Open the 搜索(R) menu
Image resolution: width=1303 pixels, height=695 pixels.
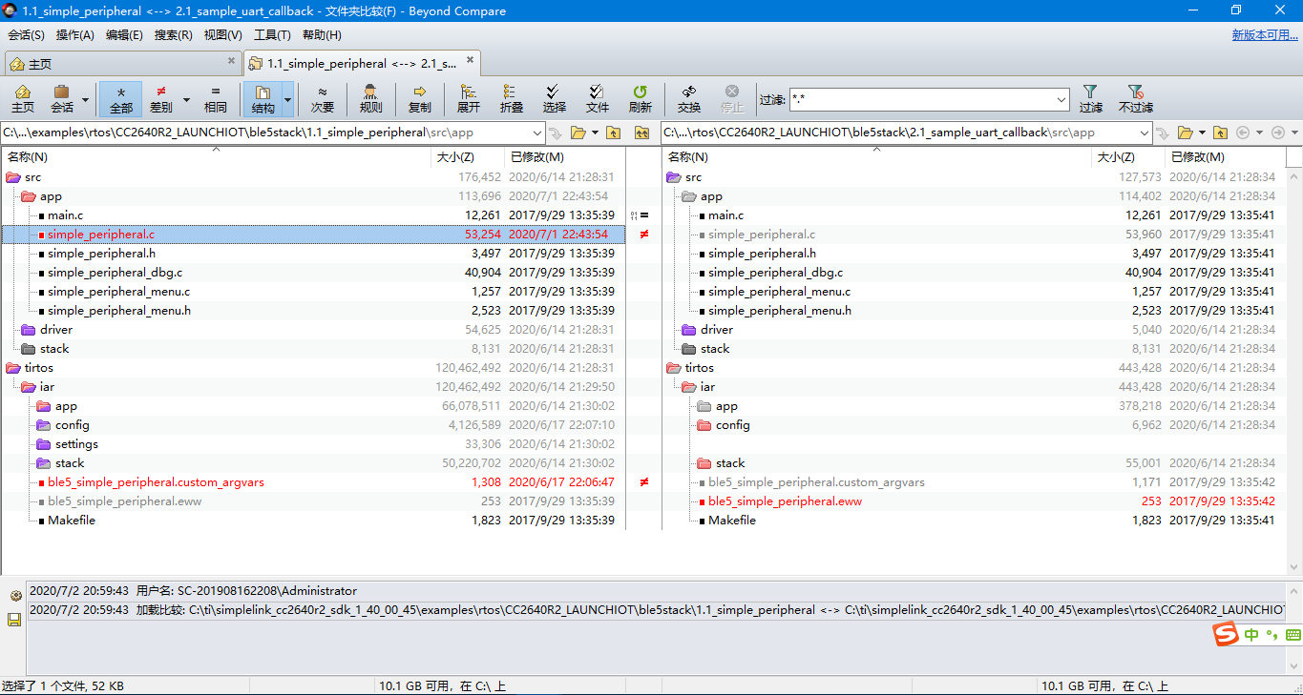(174, 35)
